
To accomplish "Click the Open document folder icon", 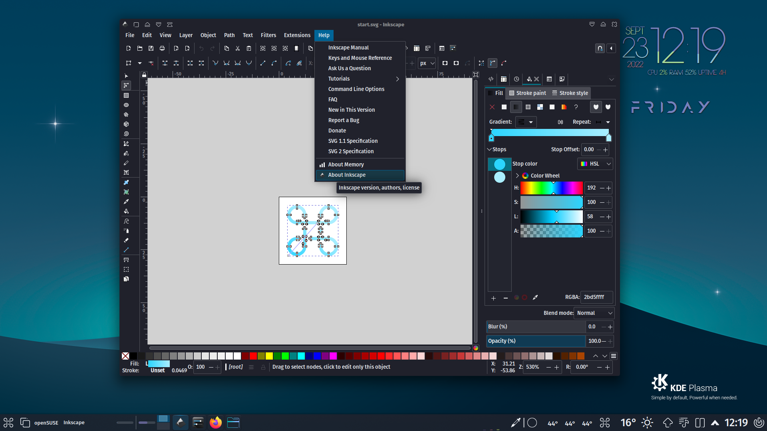I will coord(140,48).
